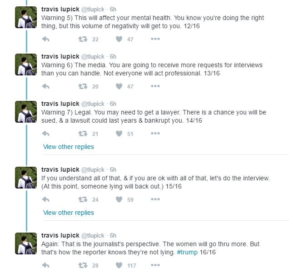The height and width of the screenshot is (273, 289).
Task: Retweet the 15/16 tweet with 24 retweets
Action: point(83,199)
